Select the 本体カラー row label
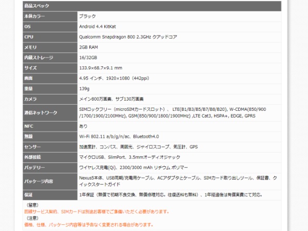Viewport: 308px width, 231px height. click(x=35, y=16)
